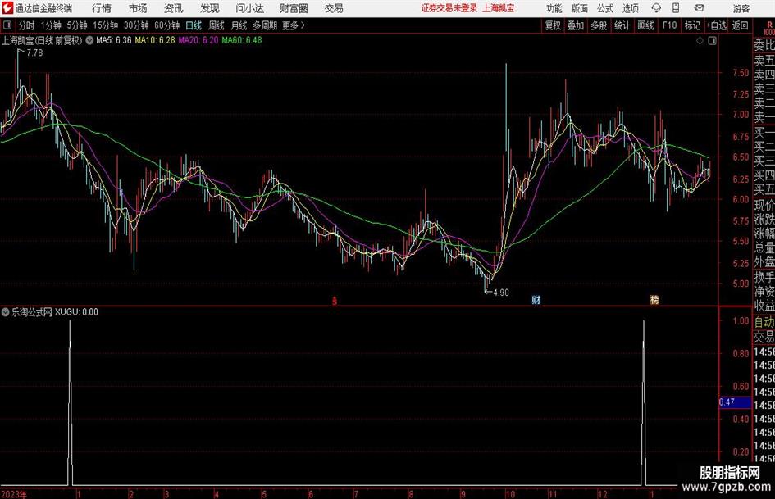Open the 版面 menu
Viewport: 775px width, 499px height.
click(x=580, y=8)
